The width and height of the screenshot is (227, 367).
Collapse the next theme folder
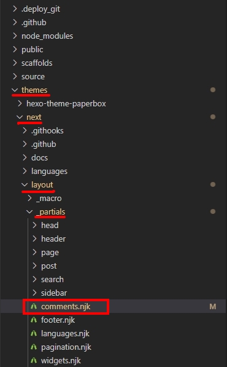pos(20,117)
